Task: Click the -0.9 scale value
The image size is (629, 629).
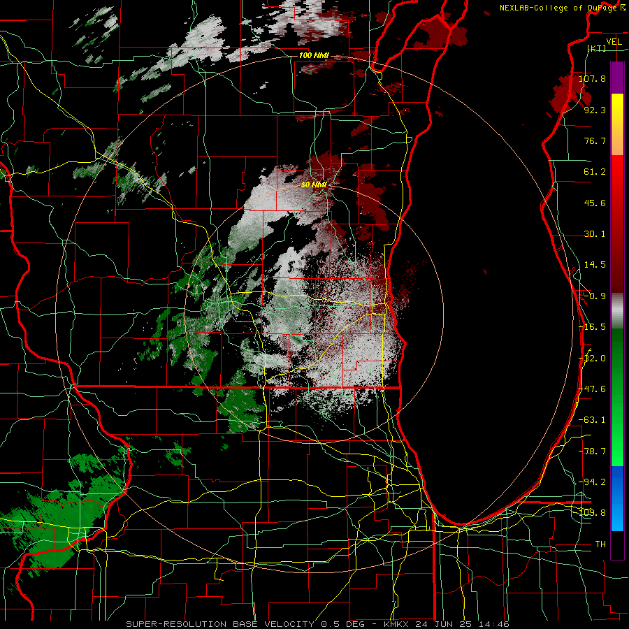Action: 595,296
